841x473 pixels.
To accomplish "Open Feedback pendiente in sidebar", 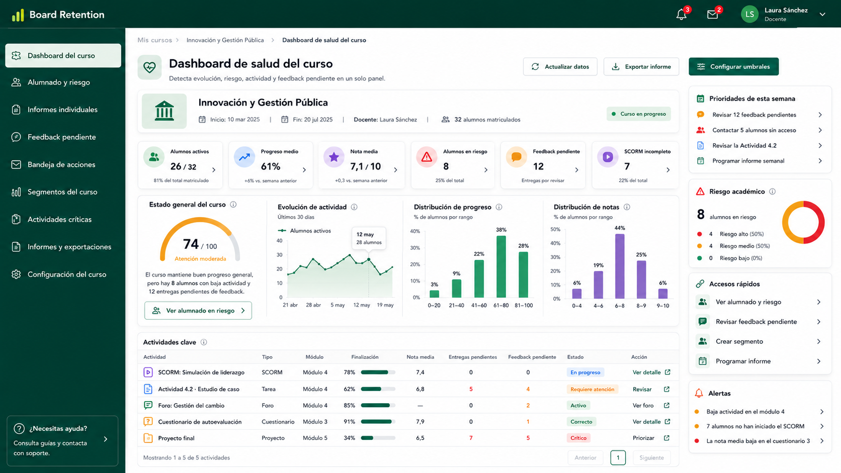I will pyautogui.click(x=63, y=137).
